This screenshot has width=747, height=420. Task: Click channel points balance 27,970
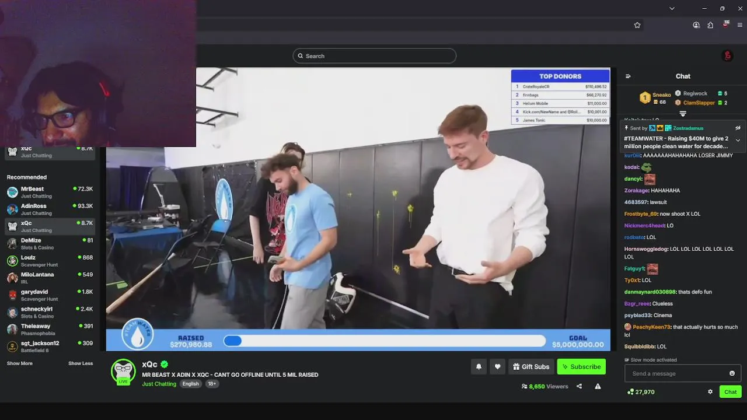[641, 392]
